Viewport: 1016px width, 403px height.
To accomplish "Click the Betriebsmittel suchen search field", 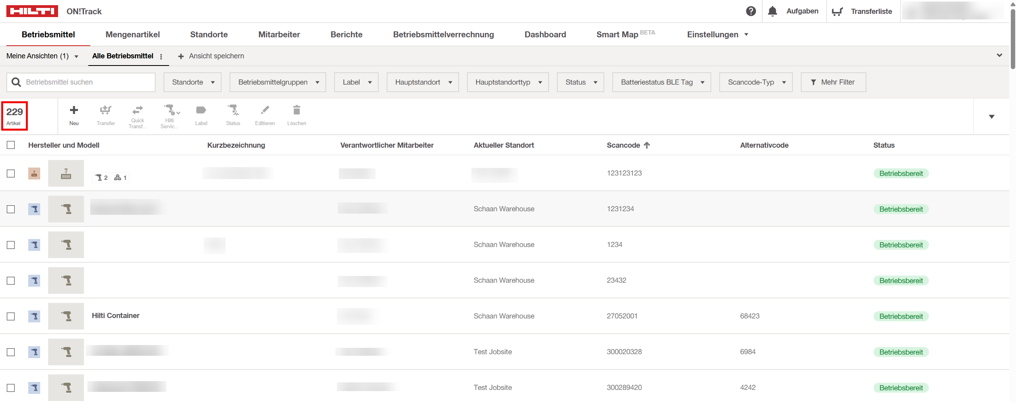I will pos(88,82).
